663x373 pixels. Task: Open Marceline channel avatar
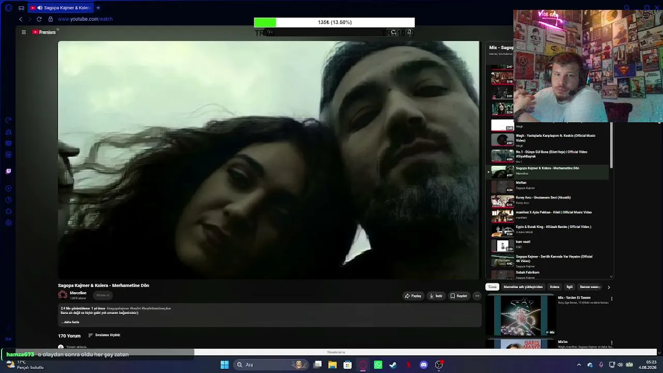(x=63, y=295)
